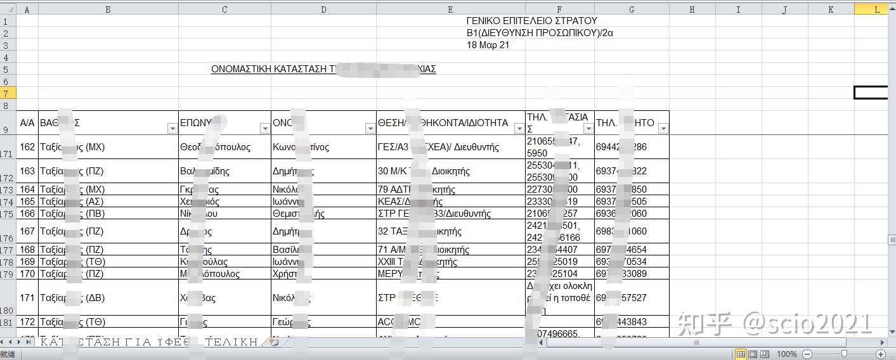
Task: Click the active cell in column L
Action: coord(871,93)
